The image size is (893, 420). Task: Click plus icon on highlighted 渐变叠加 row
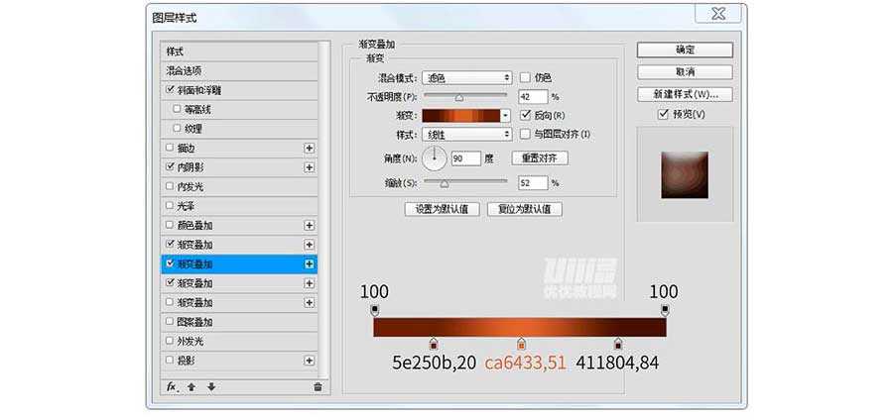[310, 264]
